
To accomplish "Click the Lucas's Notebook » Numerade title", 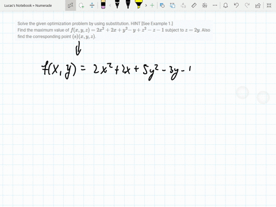I will click(28, 6).
